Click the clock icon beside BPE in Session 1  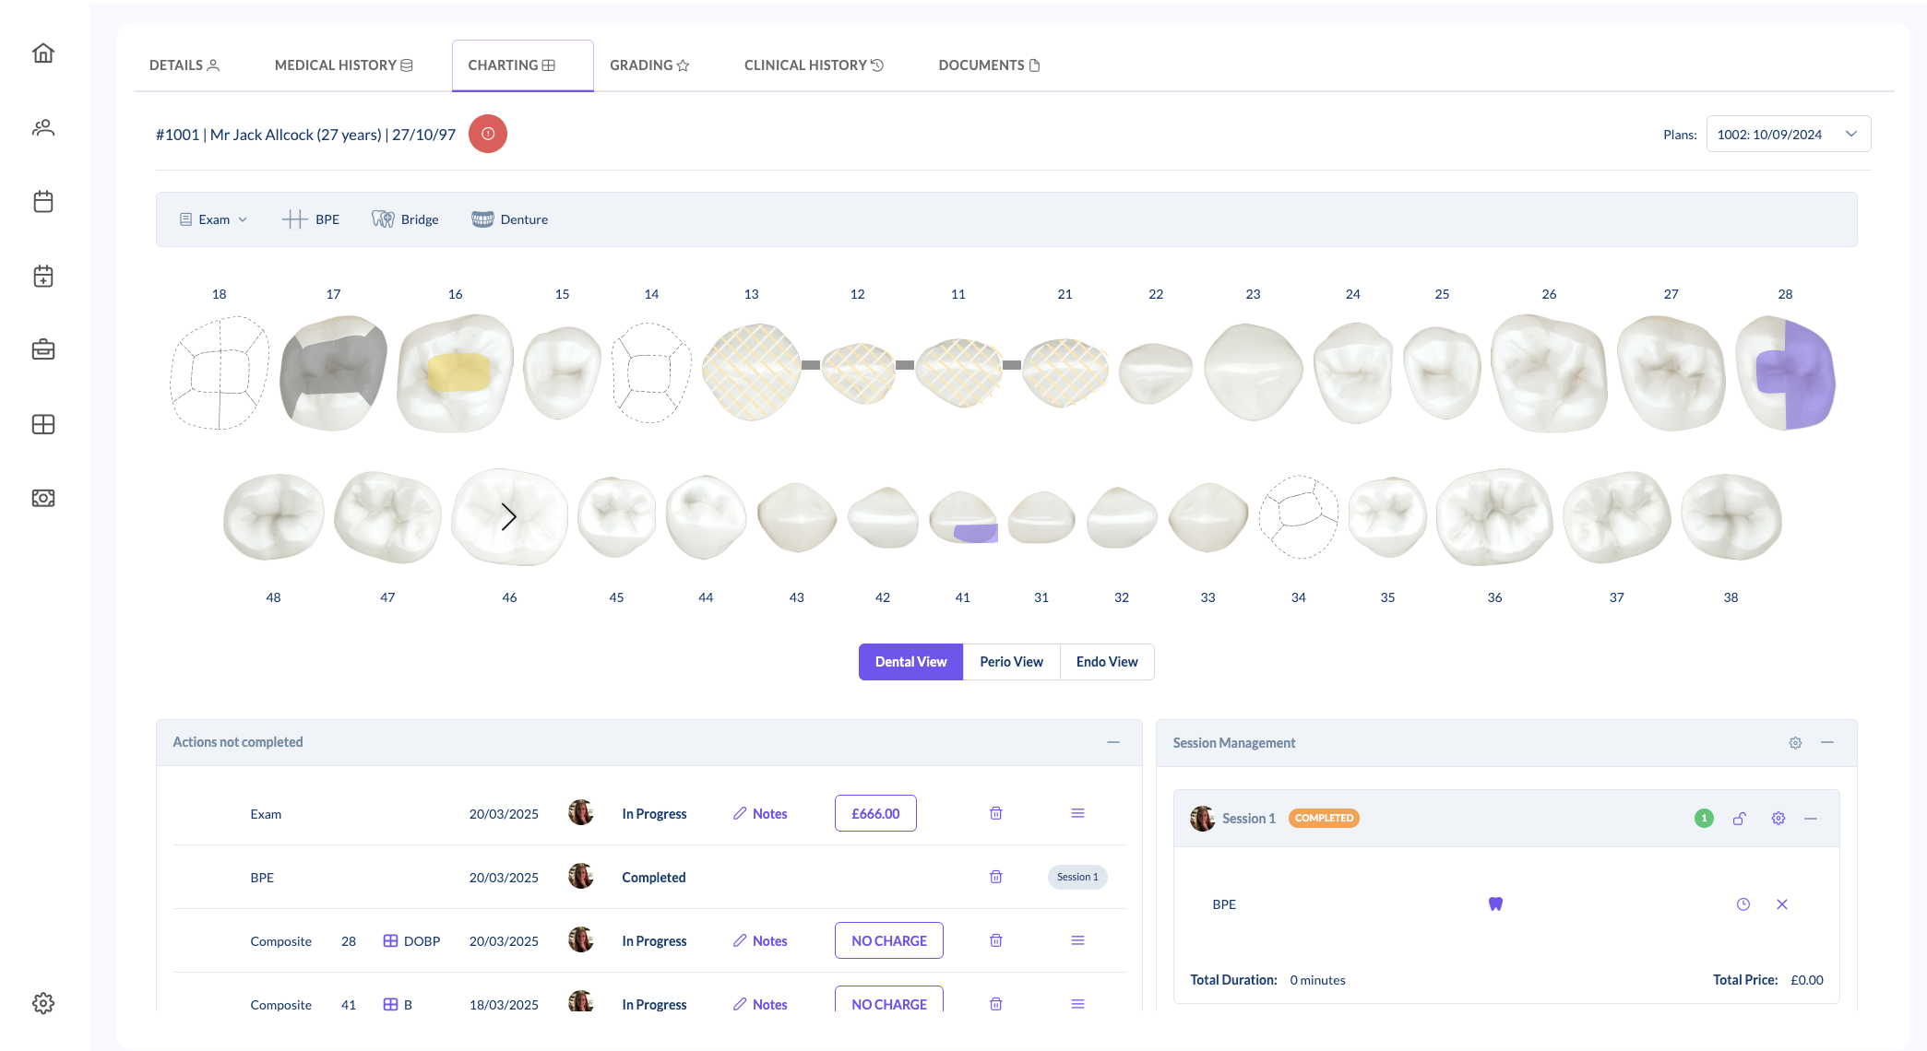1743,904
